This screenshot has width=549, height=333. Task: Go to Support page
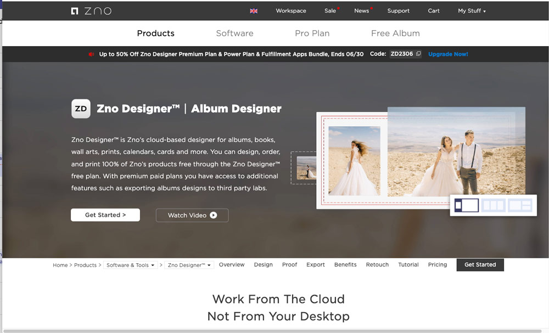[398, 11]
